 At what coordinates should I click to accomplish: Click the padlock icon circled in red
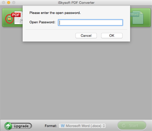pyautogui.click(x=9, y=18)
